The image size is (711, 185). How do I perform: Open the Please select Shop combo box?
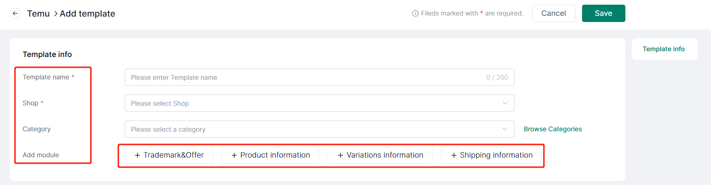(x=320, y=103)
